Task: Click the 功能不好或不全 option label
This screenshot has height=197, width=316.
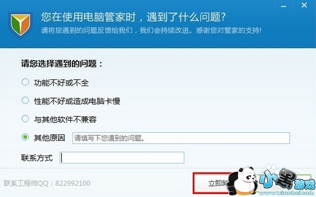Action: click(61, 83)
